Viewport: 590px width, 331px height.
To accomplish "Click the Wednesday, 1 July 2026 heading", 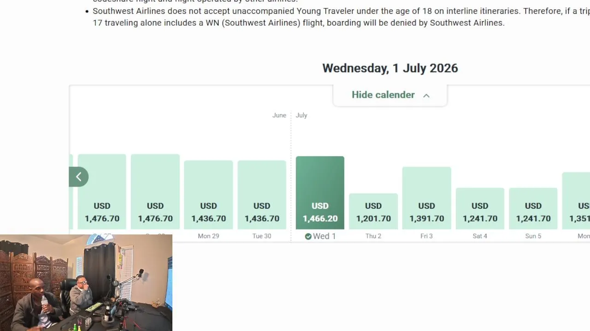I will 390,68.
